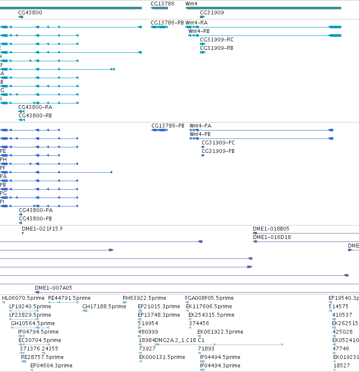
Task: Click the DME1-021F15.F feature label
Action: tap(43, 229)
